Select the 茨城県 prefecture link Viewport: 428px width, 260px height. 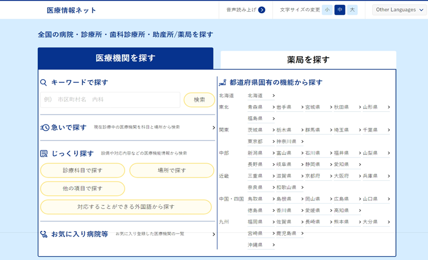click(x=261, y=130)
